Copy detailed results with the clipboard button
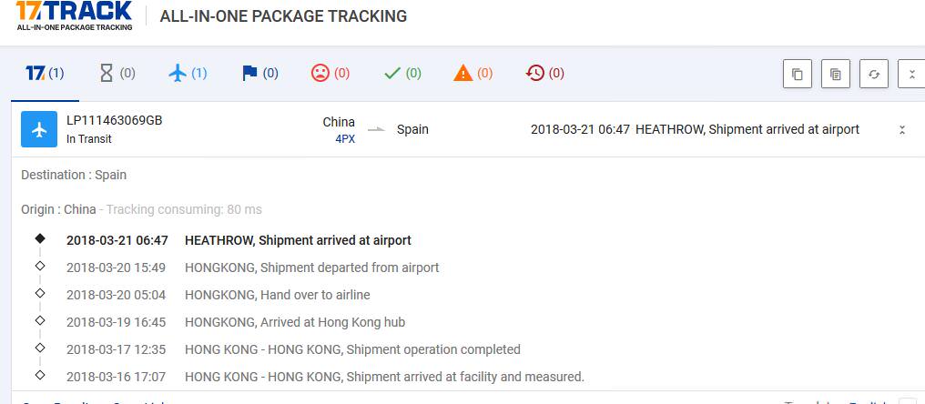 click(x=836, y=75)
